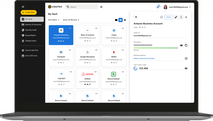This screenshot has width=213, height=121.
Task: Open detail panel more options menu
Action: click(181, 17)
